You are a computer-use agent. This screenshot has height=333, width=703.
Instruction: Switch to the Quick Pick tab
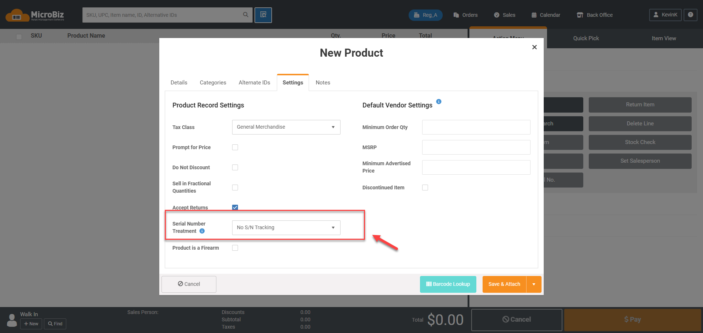pos(586,38)
